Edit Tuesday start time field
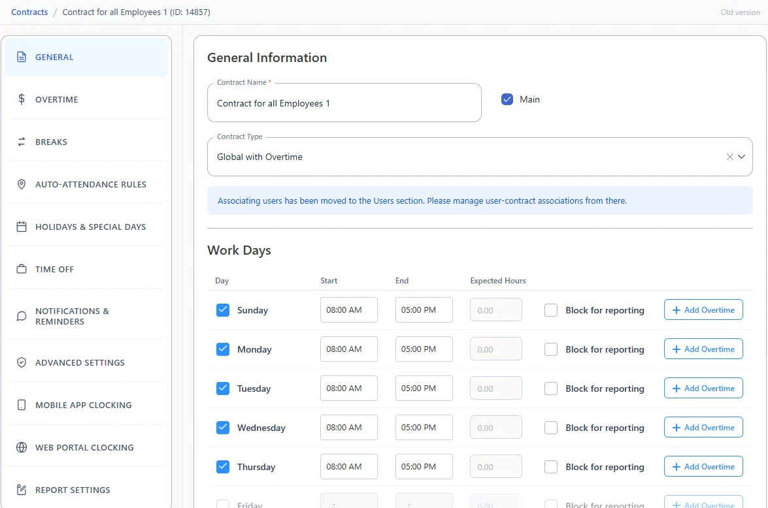 349,388
